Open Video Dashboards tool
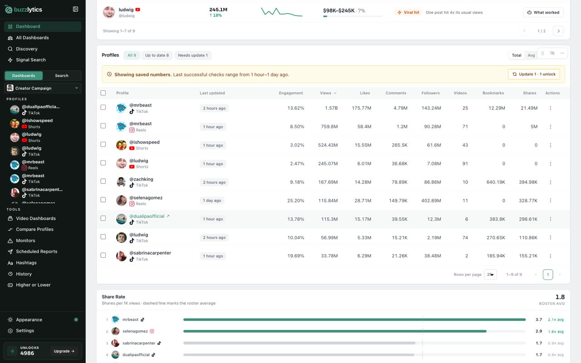Screen dimensions: 581x363 (x=43, y=218)
